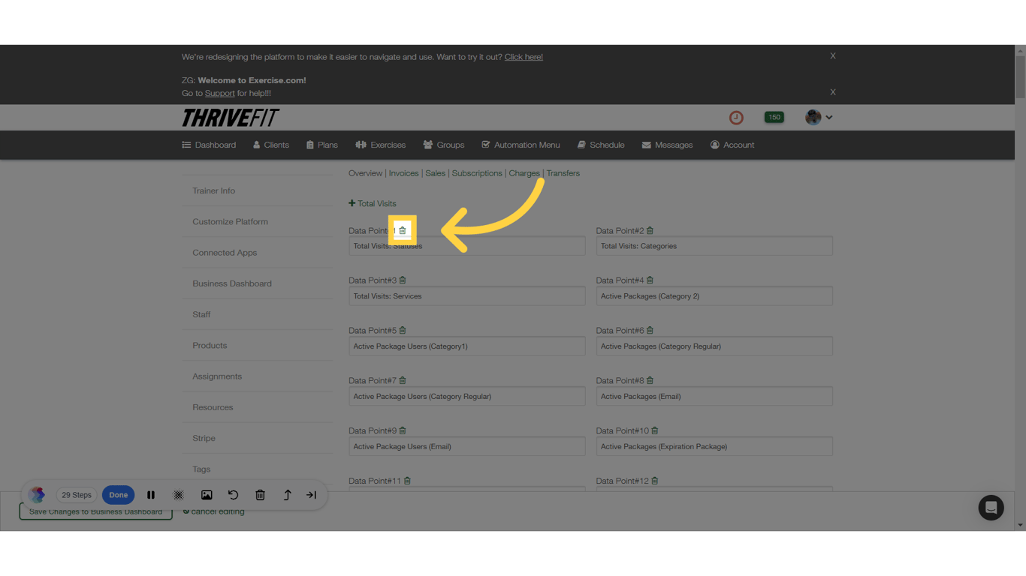Open the Account menu
This screenshot has width=1026, height=576.
coord(732,145)
